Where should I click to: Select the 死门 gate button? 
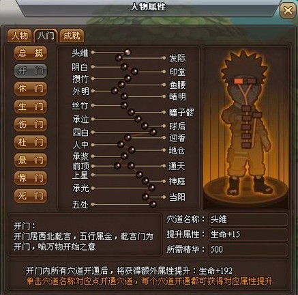click(31, 196)
